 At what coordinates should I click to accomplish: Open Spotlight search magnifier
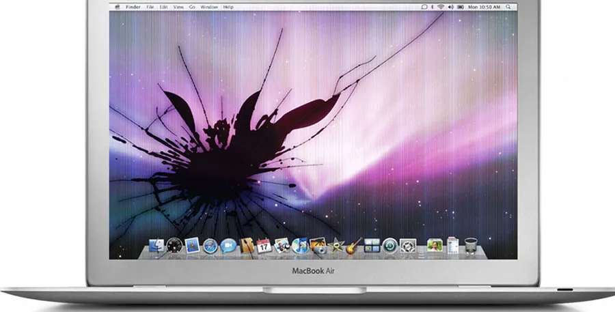tap(508, 7)
